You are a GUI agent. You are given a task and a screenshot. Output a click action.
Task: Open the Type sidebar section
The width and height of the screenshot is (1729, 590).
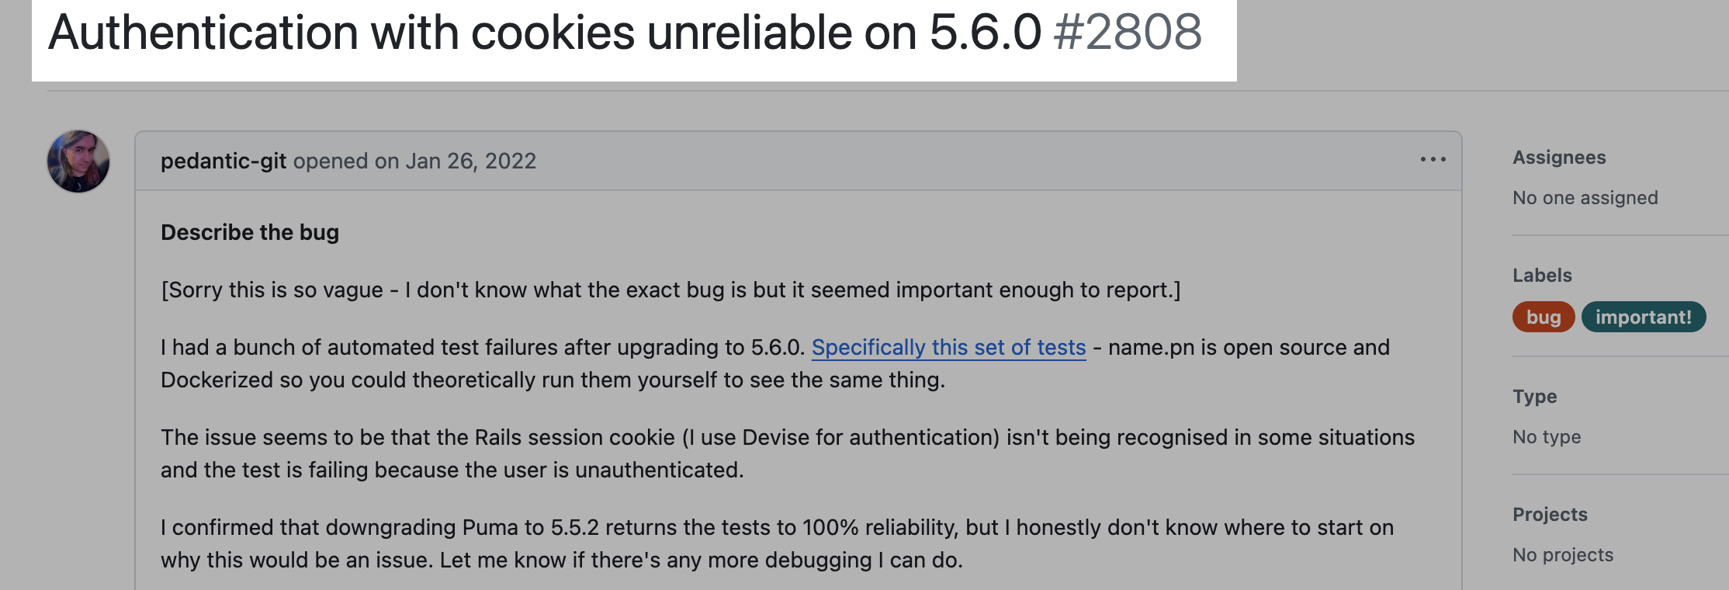(x=1534, y=397)
